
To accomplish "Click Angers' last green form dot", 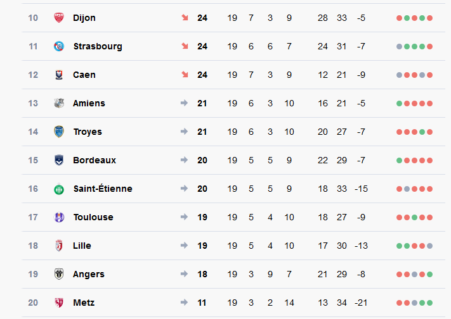I will click(429, 274).
